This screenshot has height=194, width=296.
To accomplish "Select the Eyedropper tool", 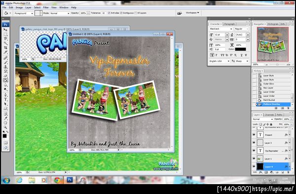I will pyautogui.click(x=5, y=118).
